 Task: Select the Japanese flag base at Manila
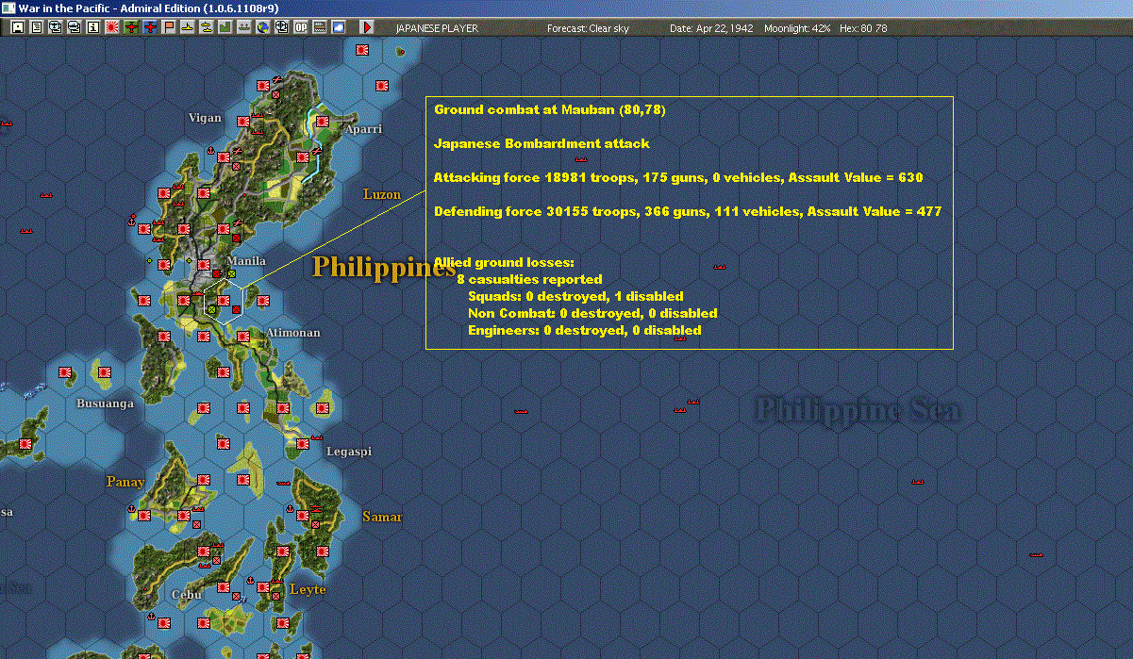204,265
